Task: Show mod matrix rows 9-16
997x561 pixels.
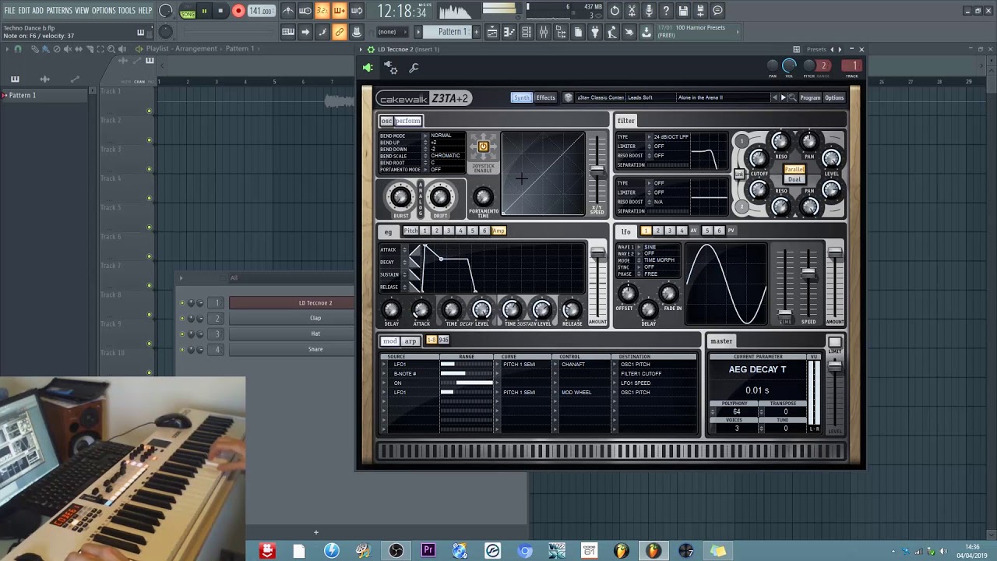Action: (444, 340)
